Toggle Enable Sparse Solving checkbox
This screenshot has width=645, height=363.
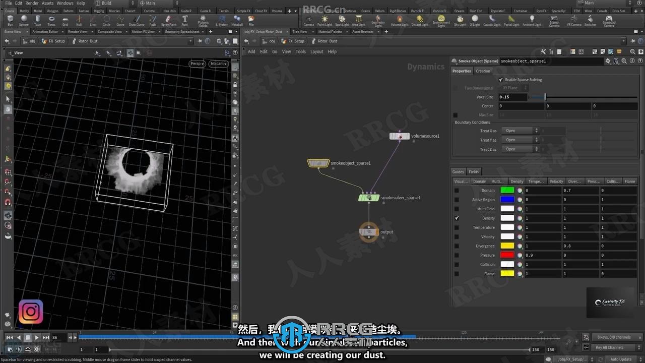pyautogui.click(x=501, y=80)
